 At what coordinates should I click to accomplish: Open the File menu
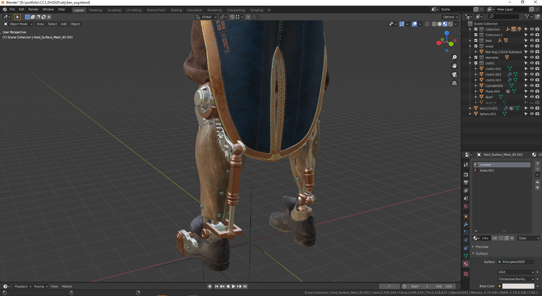(12, 9)
